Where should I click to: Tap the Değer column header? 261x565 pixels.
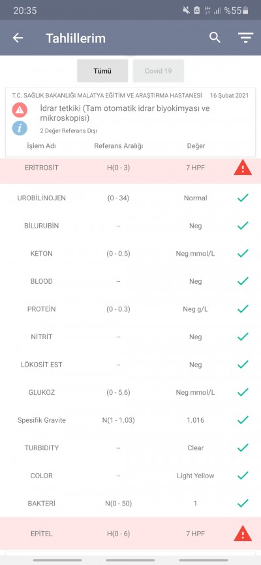pyautogui.click(x=196, y=146)
